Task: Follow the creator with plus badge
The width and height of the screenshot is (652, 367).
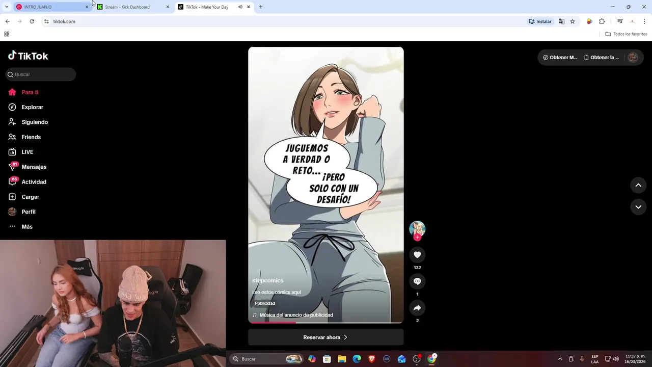Action: [417, 237]
